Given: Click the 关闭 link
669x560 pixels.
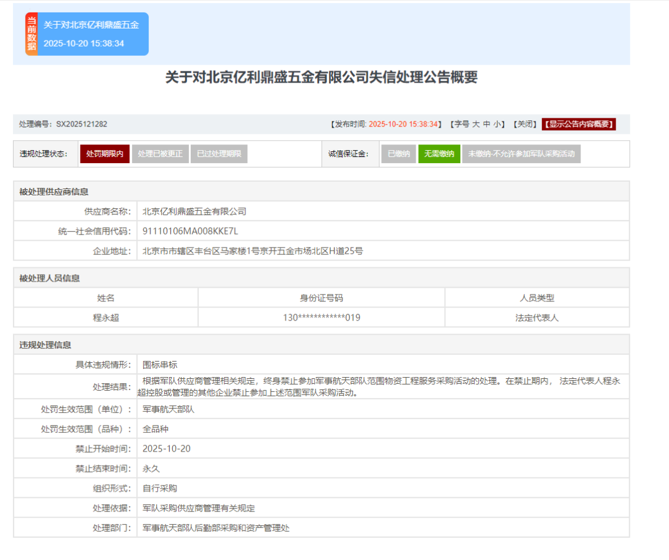Looking at the screenshot, I should 524,124.
